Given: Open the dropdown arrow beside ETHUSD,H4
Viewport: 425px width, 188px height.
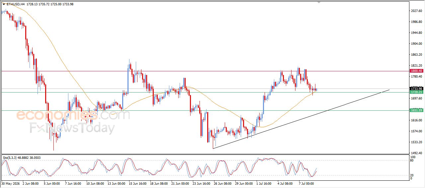Looking at the screenshot, I should [4, 4].
